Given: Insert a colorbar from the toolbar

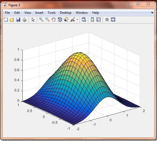Looking at the screenshot, I should click(92, 19).
